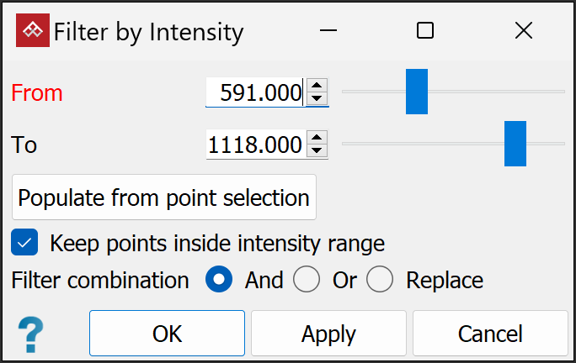Click the blue question mark help icon
576x363 pixels.
[x=31, y=334]
